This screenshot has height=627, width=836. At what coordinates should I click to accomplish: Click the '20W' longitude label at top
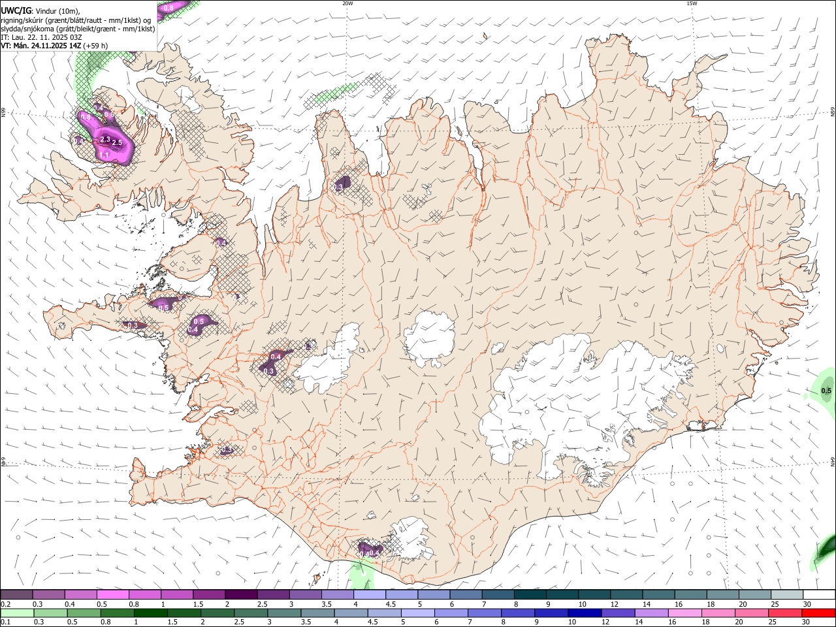(347, 3)
